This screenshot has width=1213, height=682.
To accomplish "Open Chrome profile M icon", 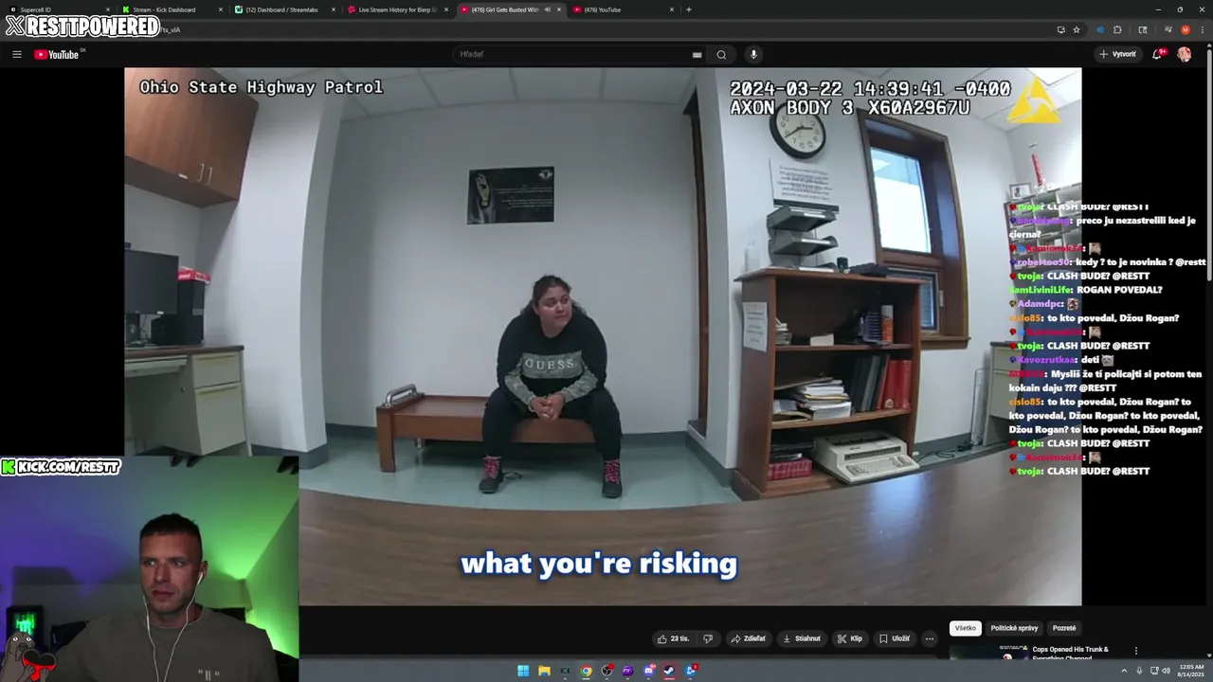I will (1185, 29).
